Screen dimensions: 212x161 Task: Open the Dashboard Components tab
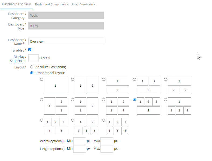point(51,4)
